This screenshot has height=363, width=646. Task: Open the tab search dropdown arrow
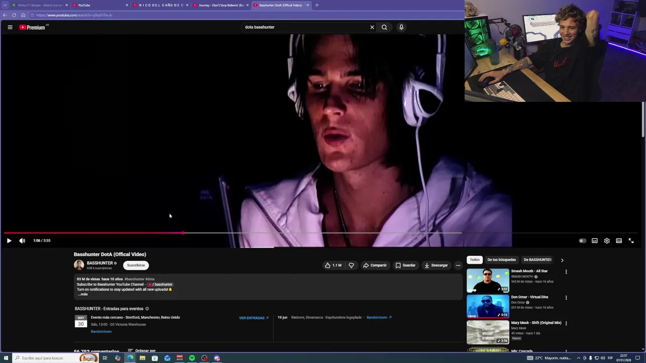5,5
